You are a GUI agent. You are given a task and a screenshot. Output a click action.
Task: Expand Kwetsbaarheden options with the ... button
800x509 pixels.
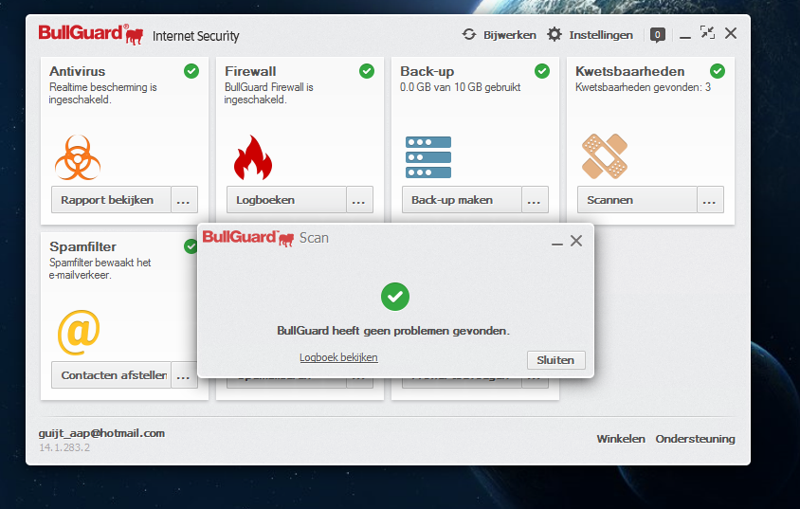[x=710, y=199]
